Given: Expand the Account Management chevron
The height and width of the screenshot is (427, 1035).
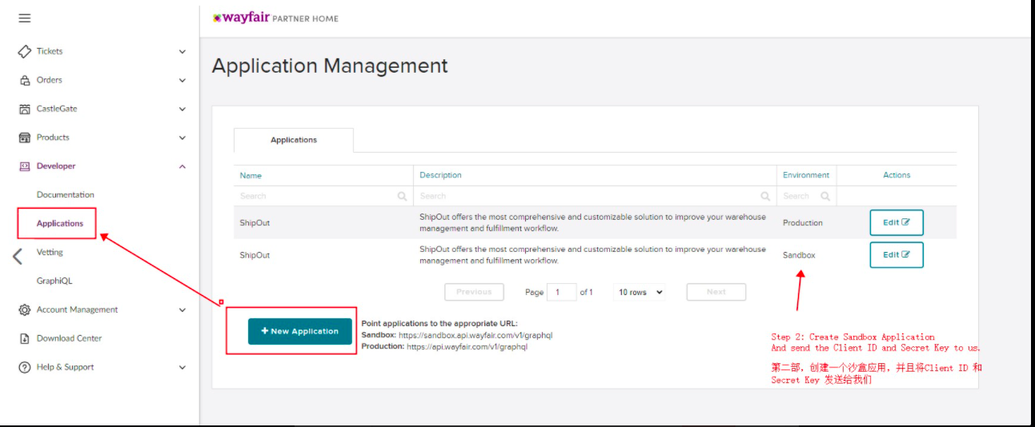Looking at the screenshot, I should point(183,309).
